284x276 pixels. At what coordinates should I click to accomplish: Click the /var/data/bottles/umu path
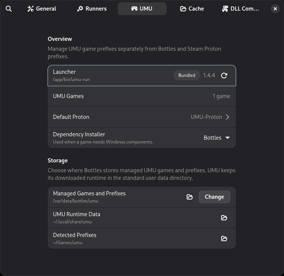point(76,201)
